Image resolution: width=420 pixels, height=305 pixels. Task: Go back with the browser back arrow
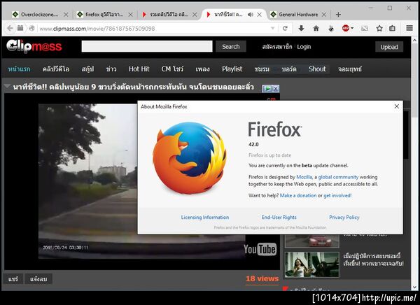10,28
